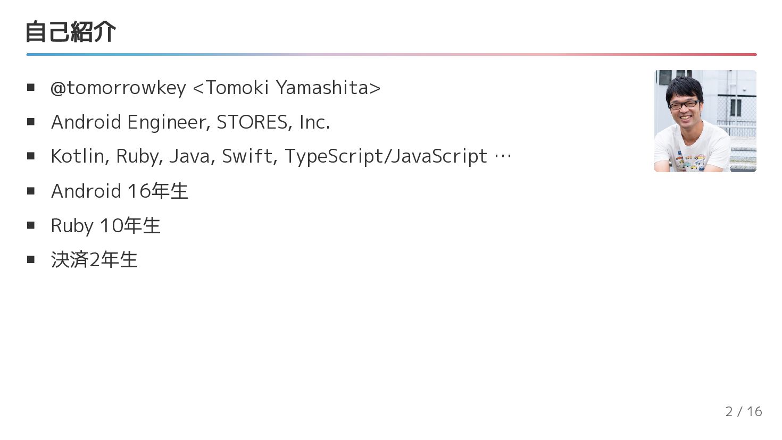Click the 自己紹介 slide title
This screenshot has width=782, height=440.
click(70, 32)
